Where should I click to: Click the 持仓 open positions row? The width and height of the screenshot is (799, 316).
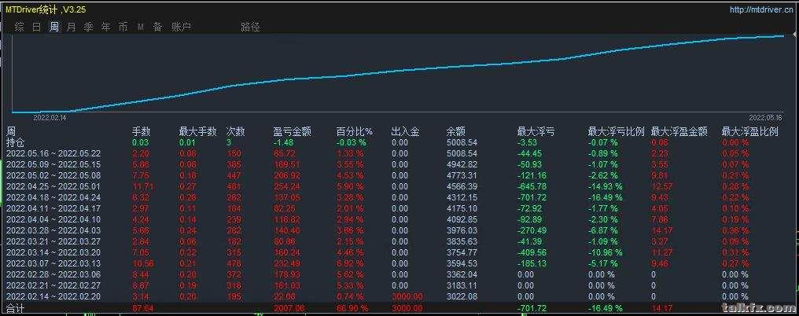pyautogui.click(x=16, y=142)
